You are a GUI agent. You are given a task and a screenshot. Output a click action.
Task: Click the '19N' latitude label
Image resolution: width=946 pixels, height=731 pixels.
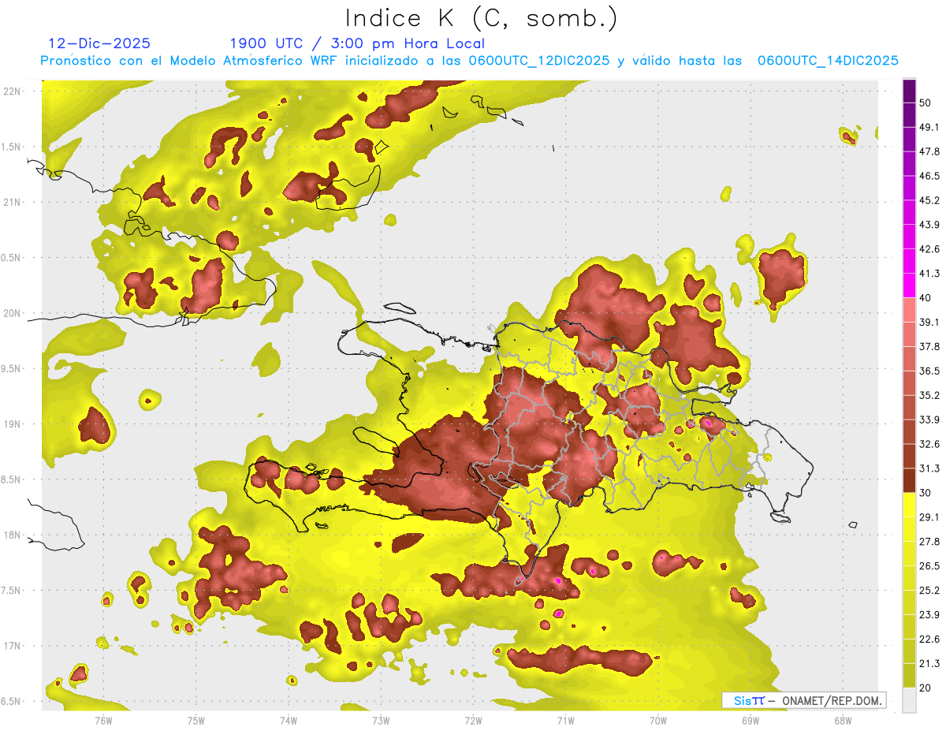click(x=13, y=423)
